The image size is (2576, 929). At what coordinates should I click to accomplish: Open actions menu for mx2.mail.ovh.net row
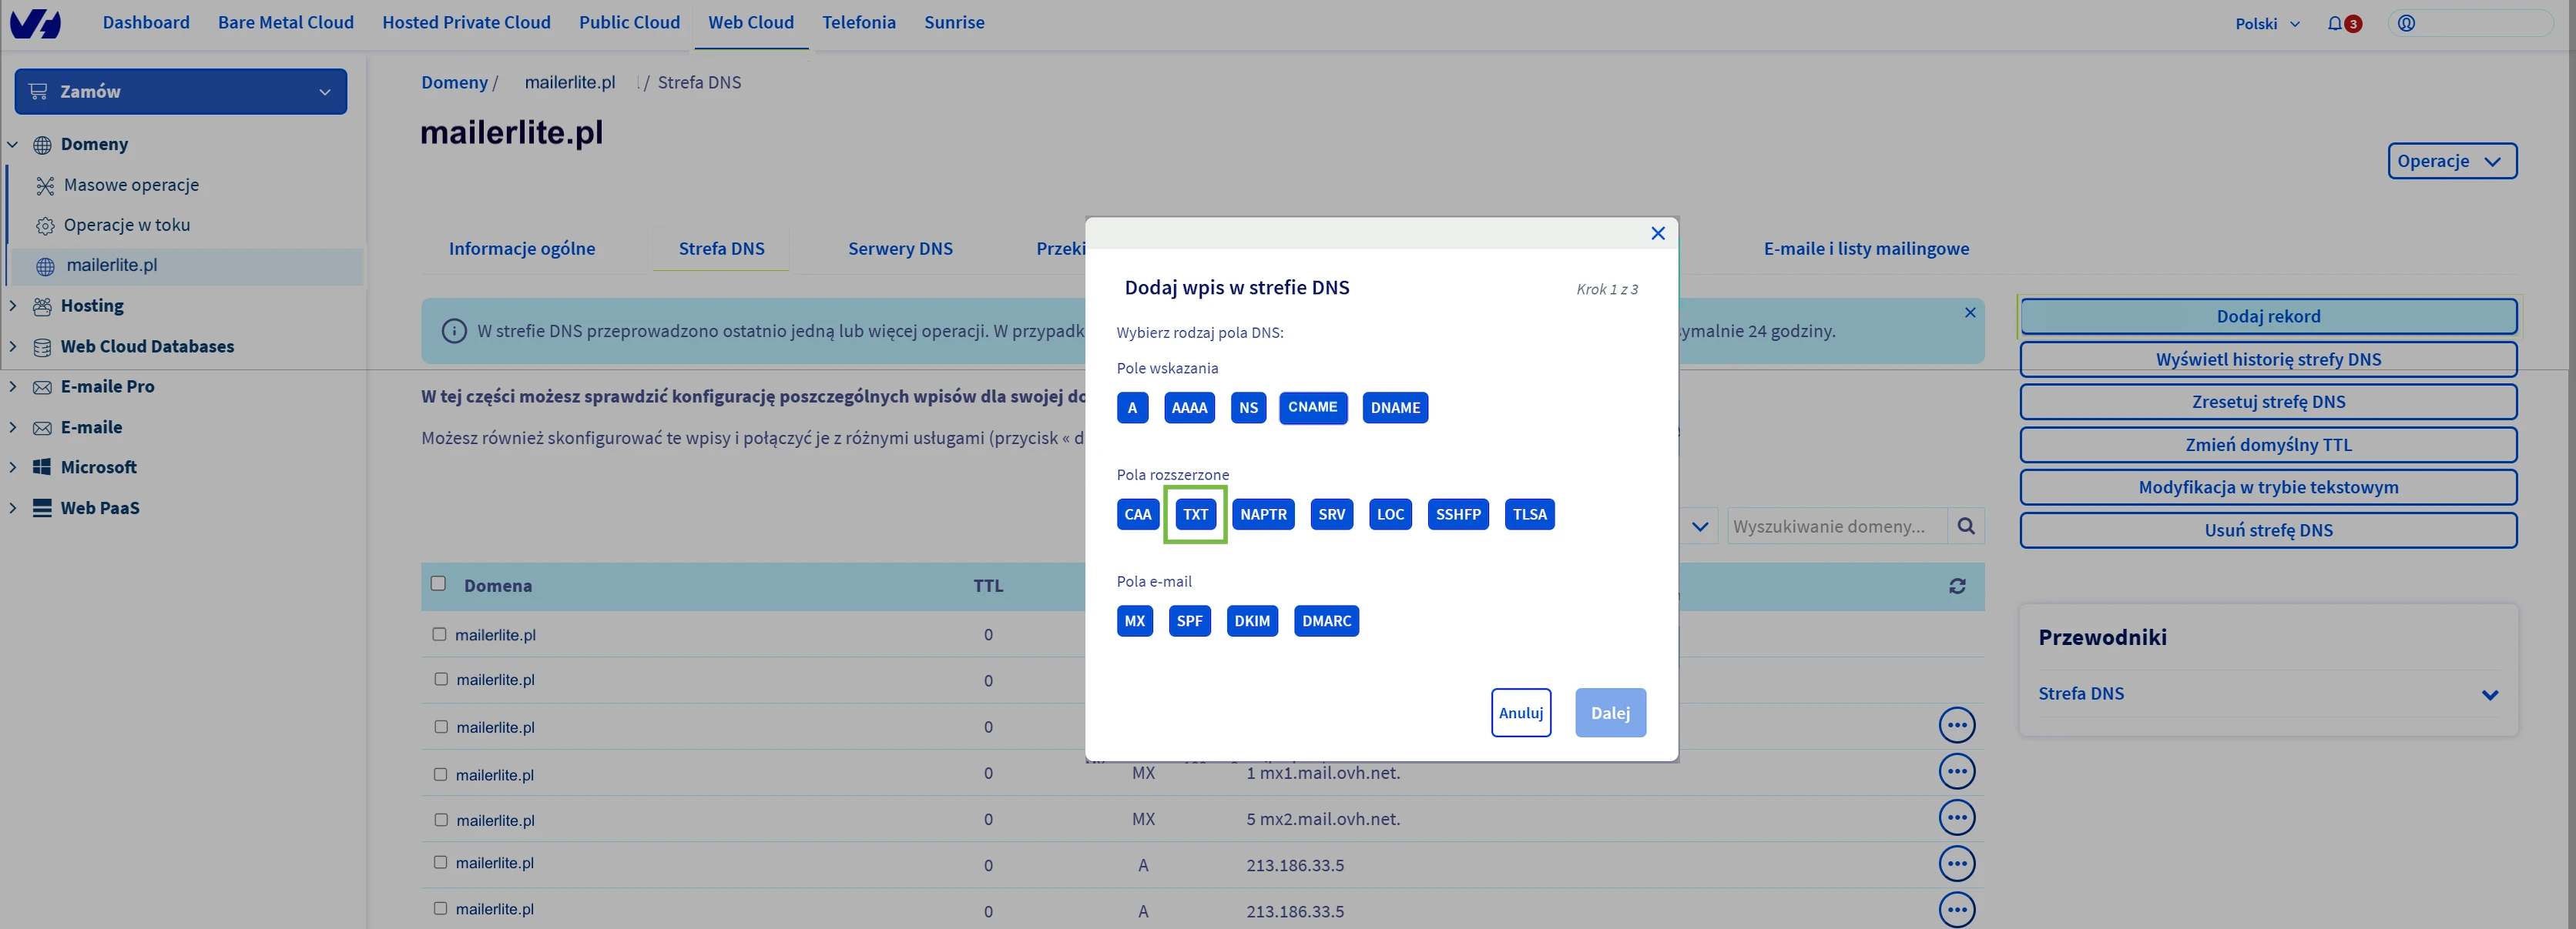[1956, 818]
